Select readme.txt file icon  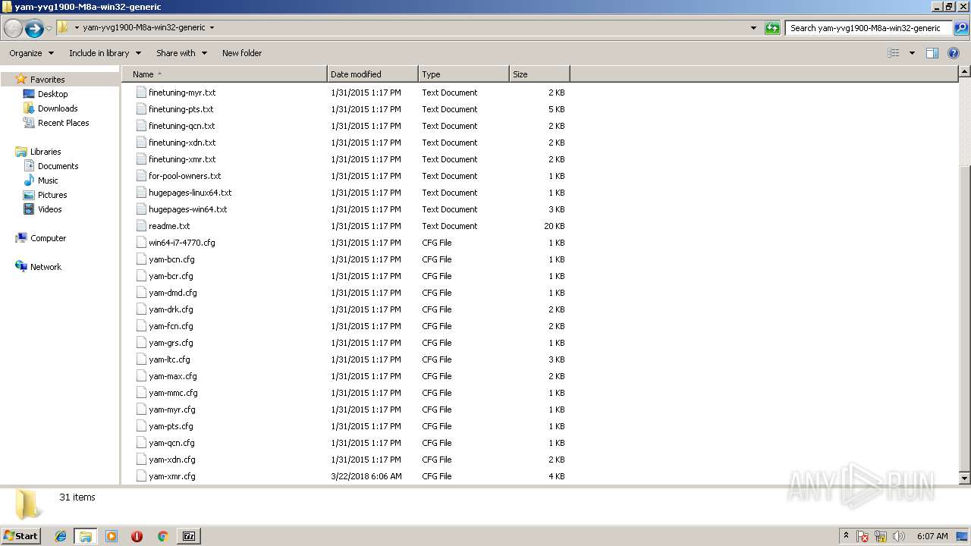pyautogui.click(x=141, y=226)
